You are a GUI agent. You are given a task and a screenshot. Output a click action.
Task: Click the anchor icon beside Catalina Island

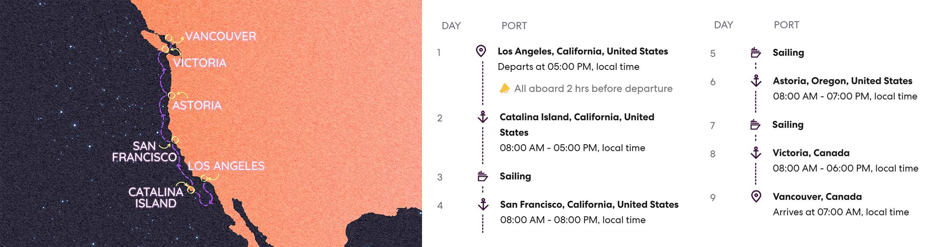pos(483,117)
